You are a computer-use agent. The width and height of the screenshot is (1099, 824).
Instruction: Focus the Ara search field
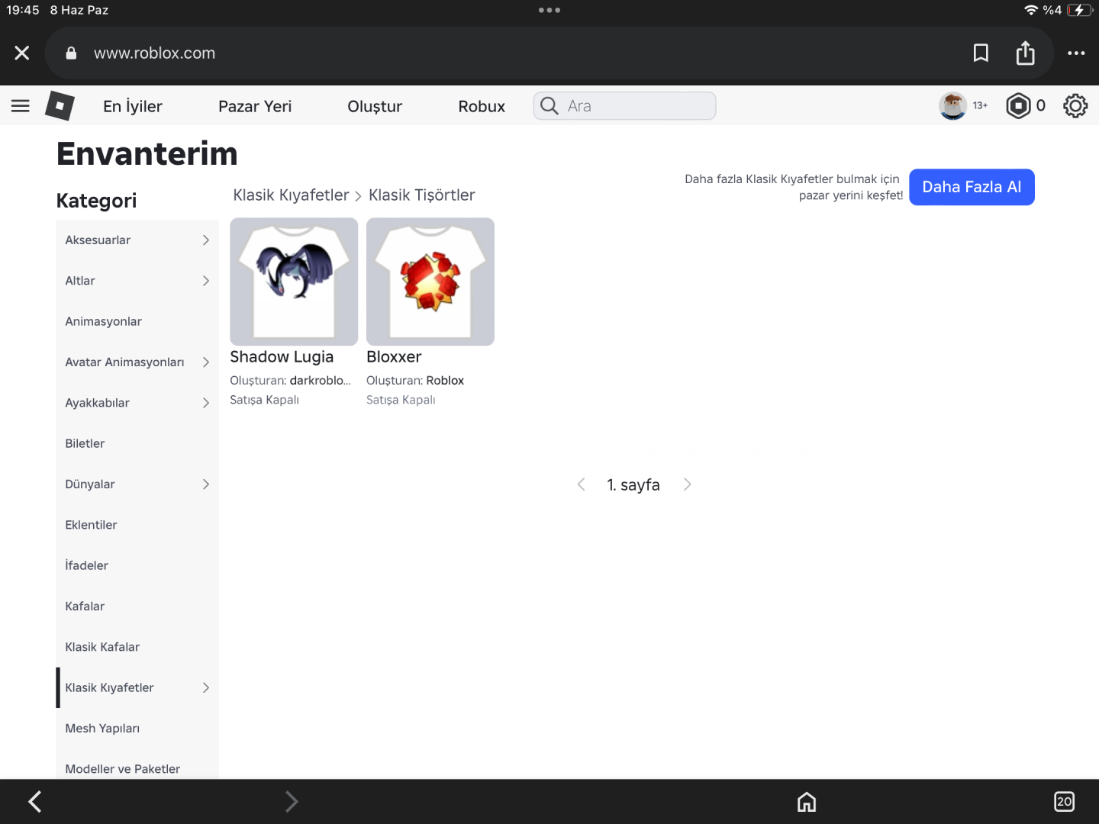pos(624,106)
